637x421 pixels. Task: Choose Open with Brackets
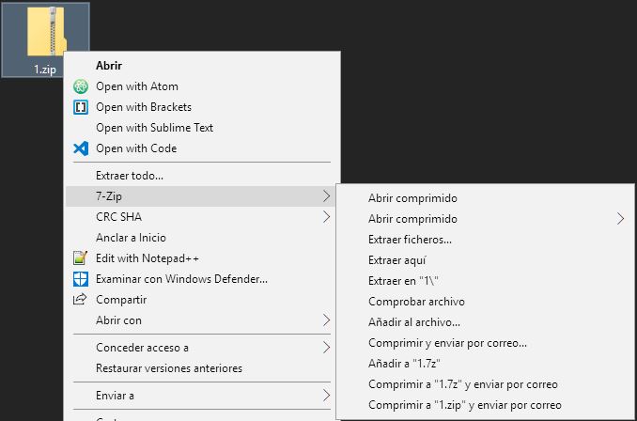pos(202,107)
